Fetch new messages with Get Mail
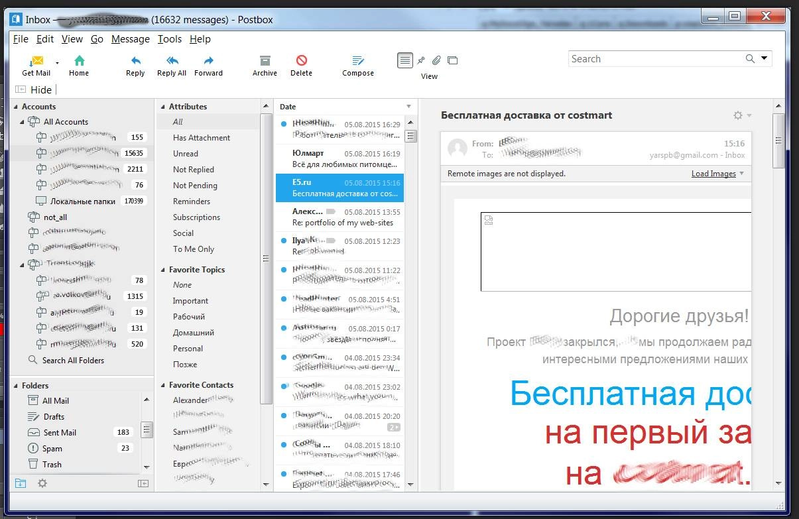 click(36, 66)
